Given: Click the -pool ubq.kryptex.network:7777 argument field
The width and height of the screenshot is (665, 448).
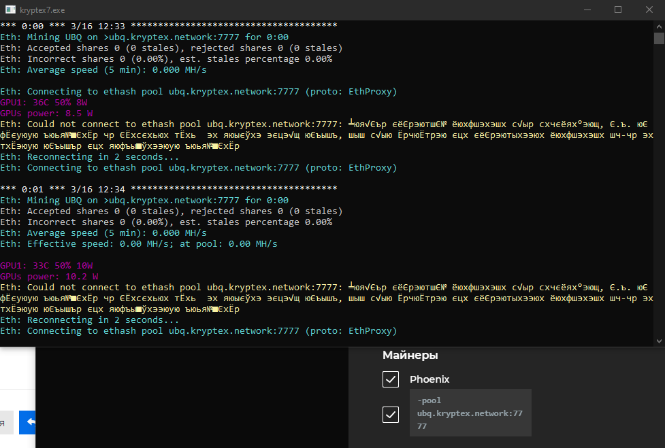Looking at the screenshot, I should click(470, 413).
